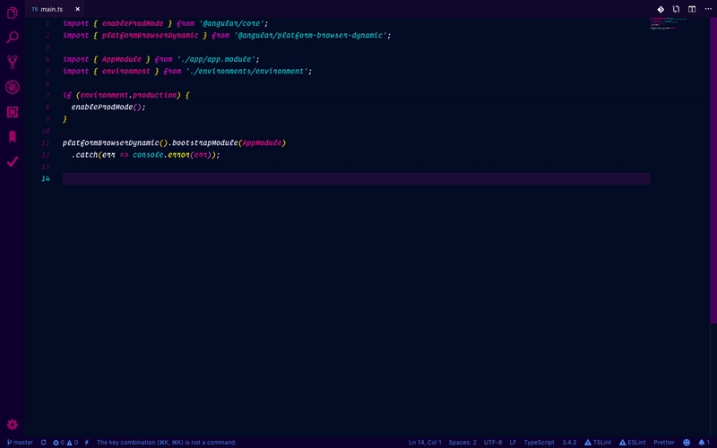Open the Search panel
The height and width of the screenshot is (448, 717).
13,38
